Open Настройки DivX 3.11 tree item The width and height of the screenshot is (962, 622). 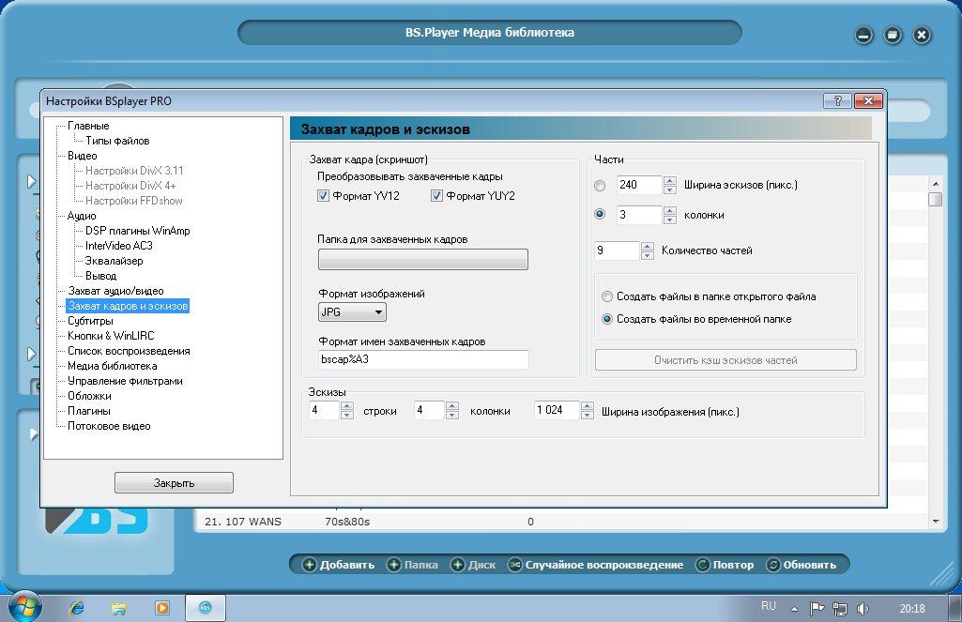coord(134,171)
